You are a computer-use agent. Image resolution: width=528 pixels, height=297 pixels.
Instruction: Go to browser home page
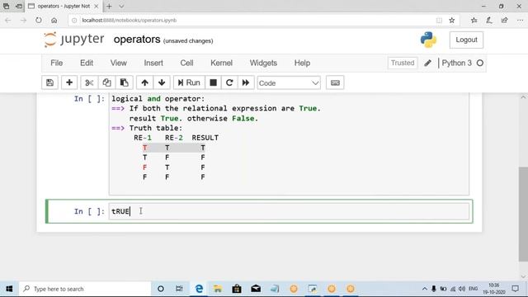54,20
